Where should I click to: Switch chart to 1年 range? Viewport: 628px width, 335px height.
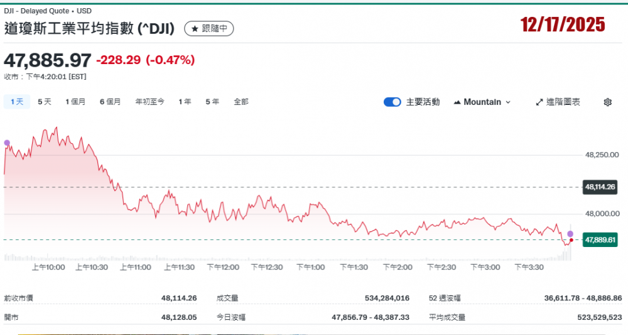(185, 102)
